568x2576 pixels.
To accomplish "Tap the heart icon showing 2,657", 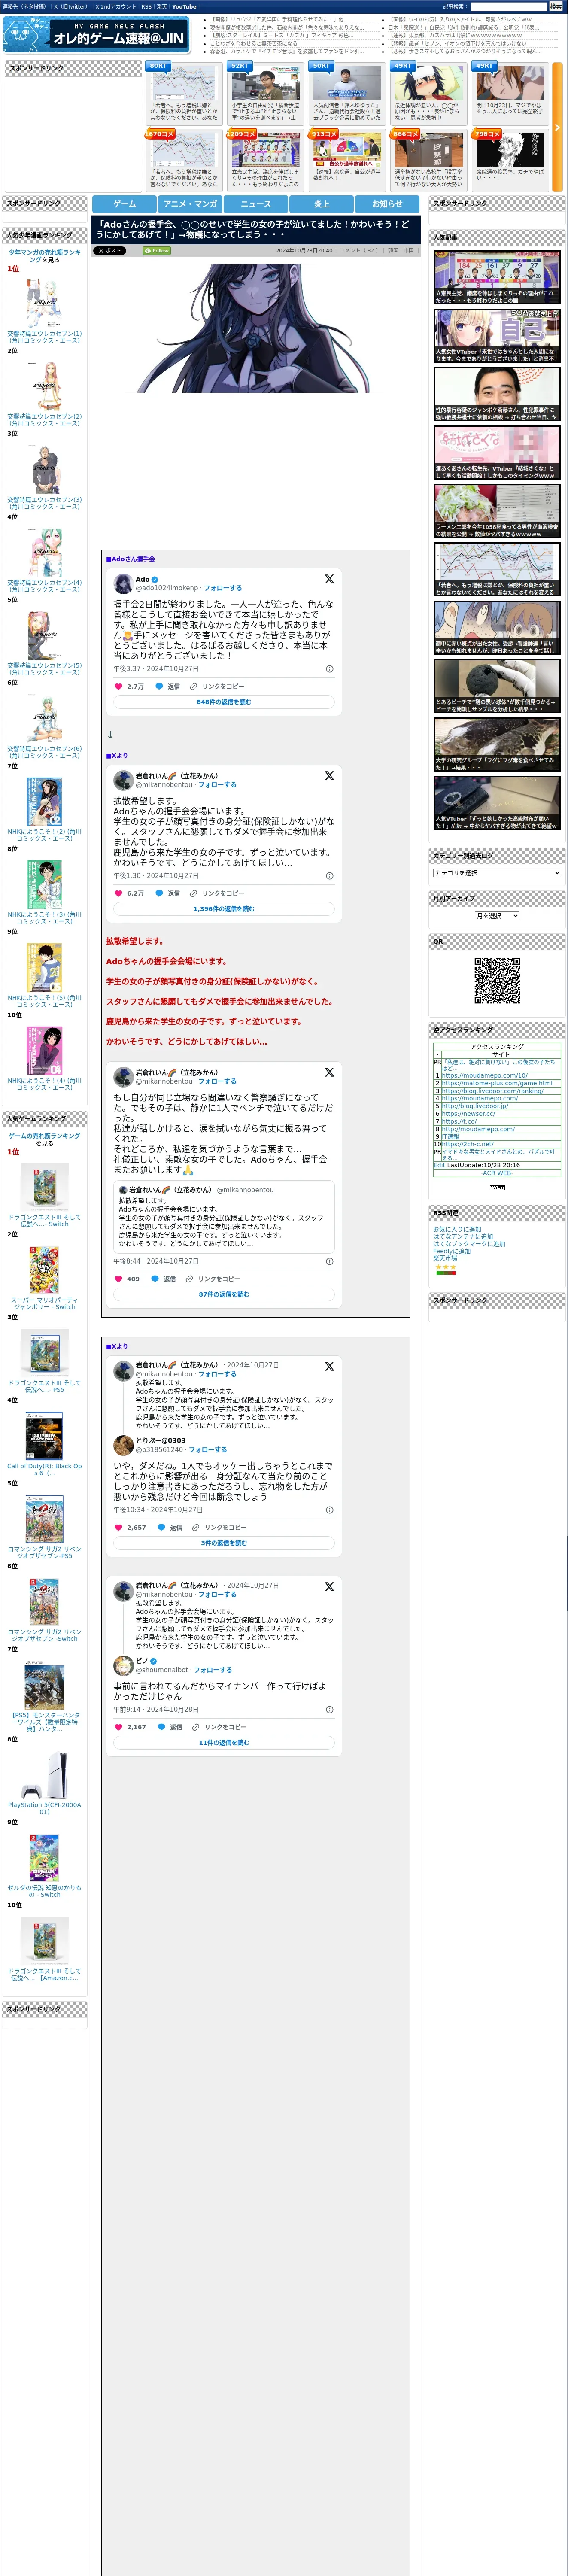I will click(x=118, y=1527).
